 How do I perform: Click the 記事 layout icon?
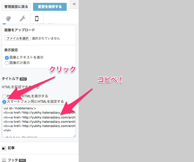click(x=4, y=148)
